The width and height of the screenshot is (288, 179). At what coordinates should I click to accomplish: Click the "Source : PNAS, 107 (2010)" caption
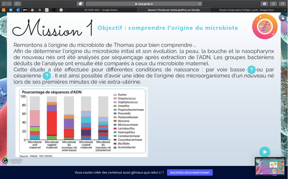(36, 156)
